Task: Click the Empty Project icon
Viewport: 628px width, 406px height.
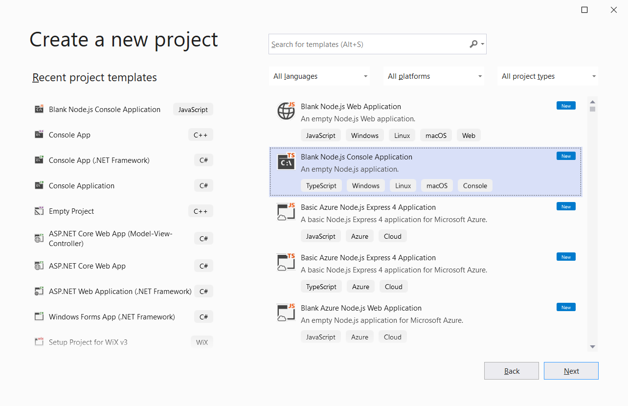Action: pyautogui.click(x=39, y=211)
